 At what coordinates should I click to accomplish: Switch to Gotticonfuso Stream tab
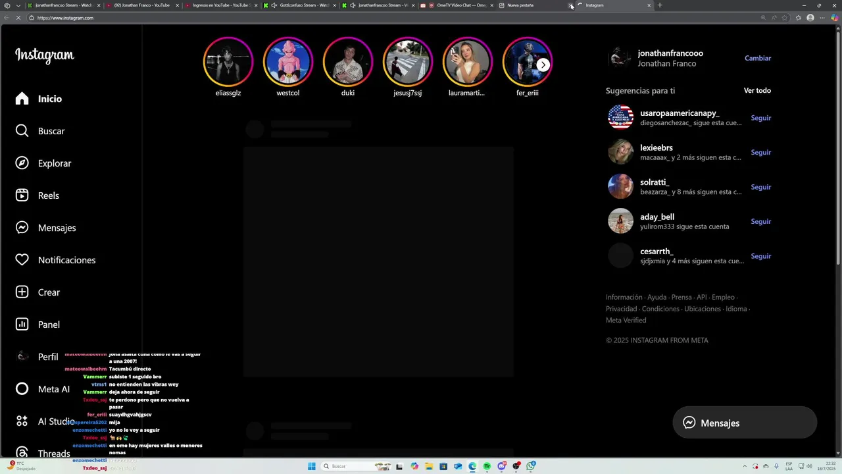point(299,5)
